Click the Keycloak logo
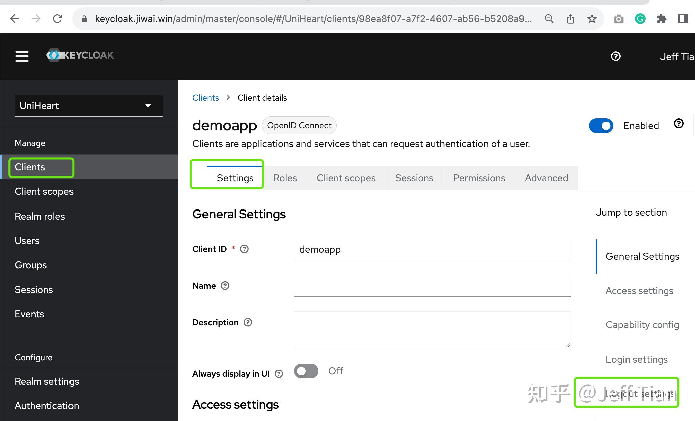 (80, 55)
